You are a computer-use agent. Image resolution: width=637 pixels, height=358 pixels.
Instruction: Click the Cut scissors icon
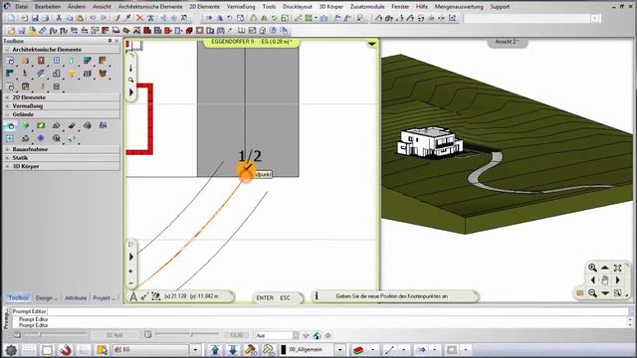pyautogui.click(x=59, y=18)
